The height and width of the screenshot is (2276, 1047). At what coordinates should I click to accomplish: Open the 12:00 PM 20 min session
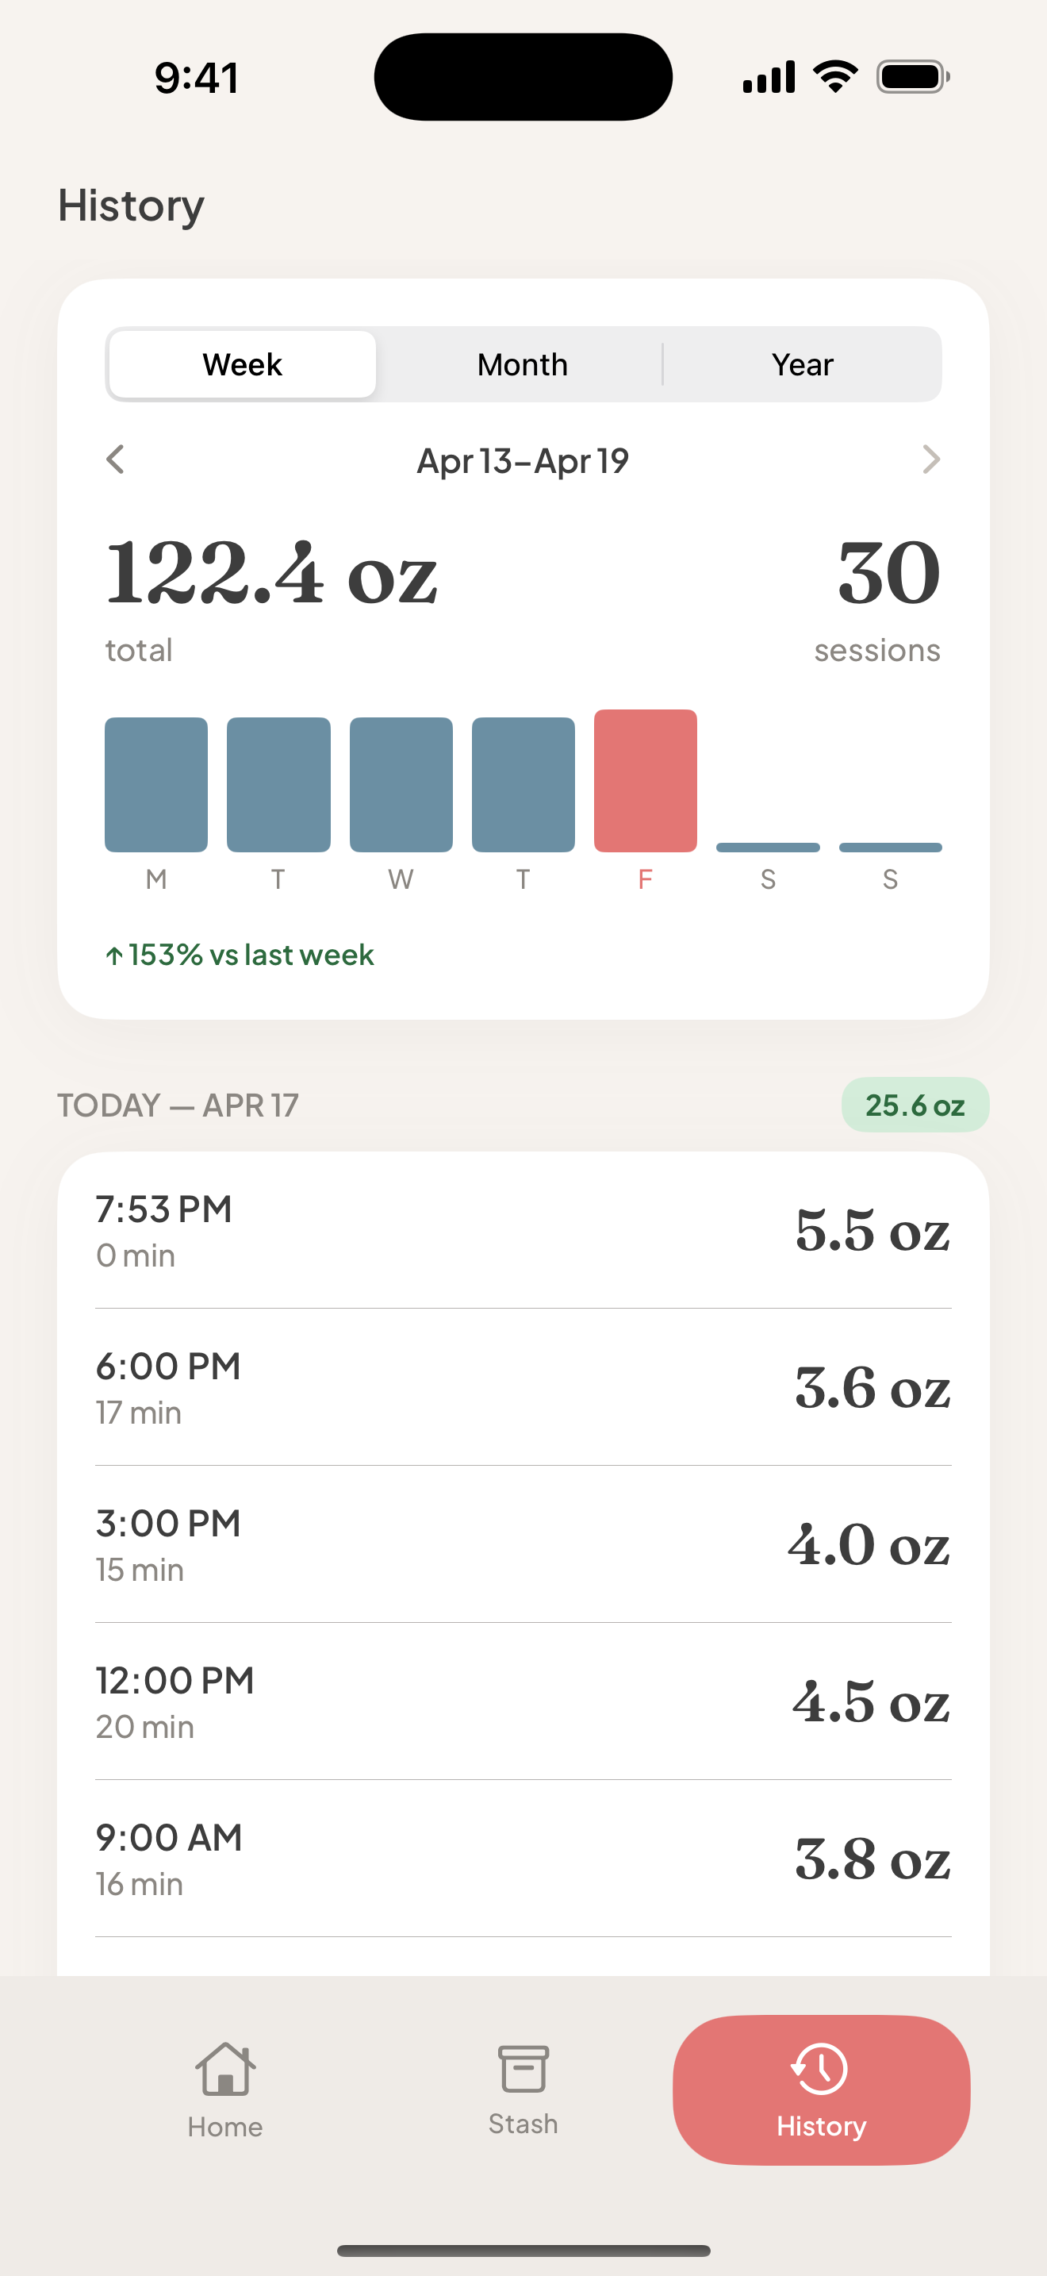(523, 1701)
